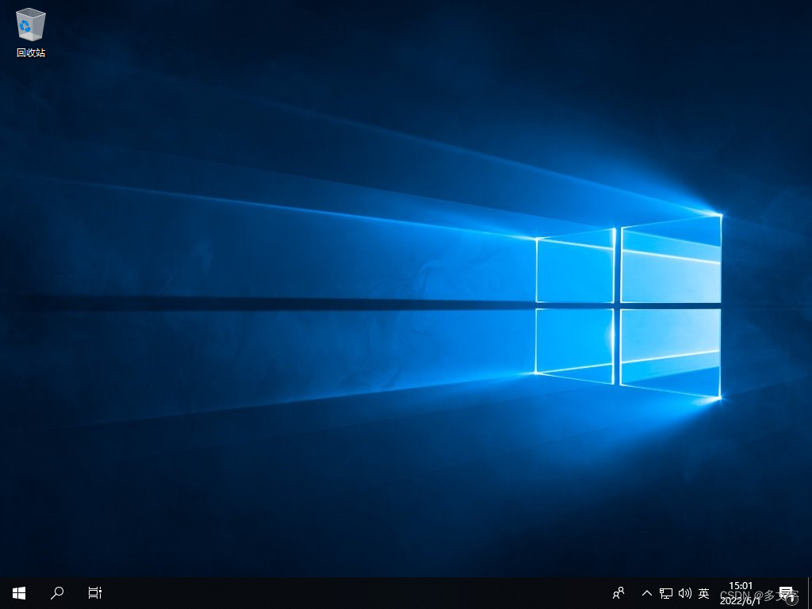Expand hidden system tray icons chevron
The image size is (812, 609).
(x=647, y=593)
